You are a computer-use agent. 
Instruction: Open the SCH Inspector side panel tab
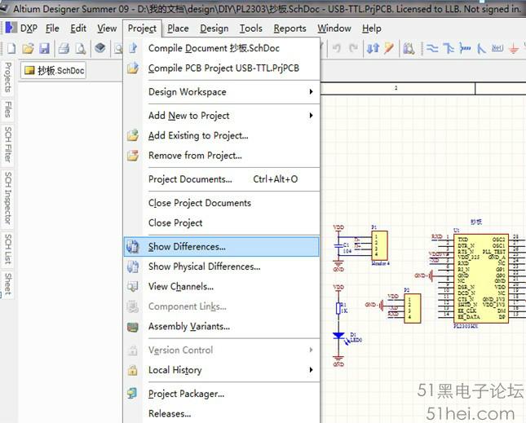(7, 198)
